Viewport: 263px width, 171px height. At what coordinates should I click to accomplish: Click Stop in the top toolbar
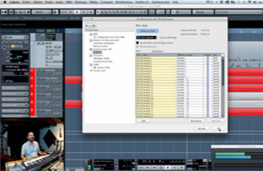(77, 12)
